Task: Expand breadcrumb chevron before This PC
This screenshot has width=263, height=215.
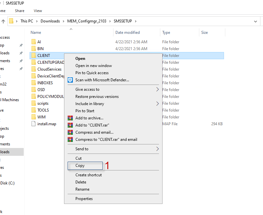Action: [17, 21]
